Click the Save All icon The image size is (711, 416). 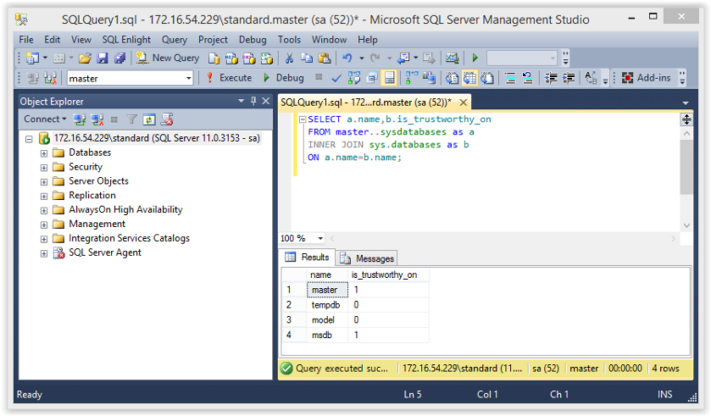coord(119,57)
